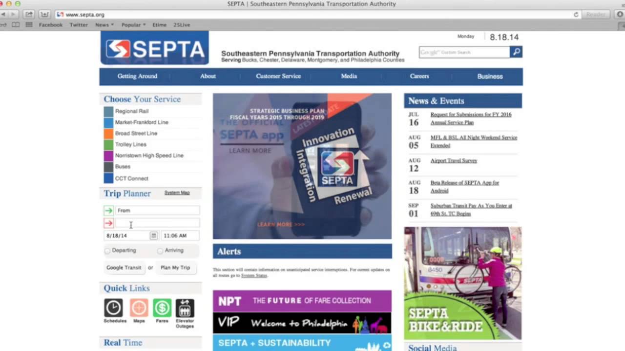
Task: Click the green From arrow icon
Action: 108,211
